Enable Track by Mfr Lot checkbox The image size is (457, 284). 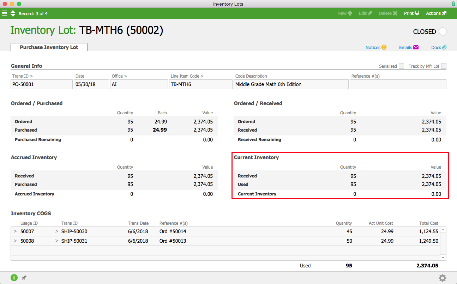[444, 66]
